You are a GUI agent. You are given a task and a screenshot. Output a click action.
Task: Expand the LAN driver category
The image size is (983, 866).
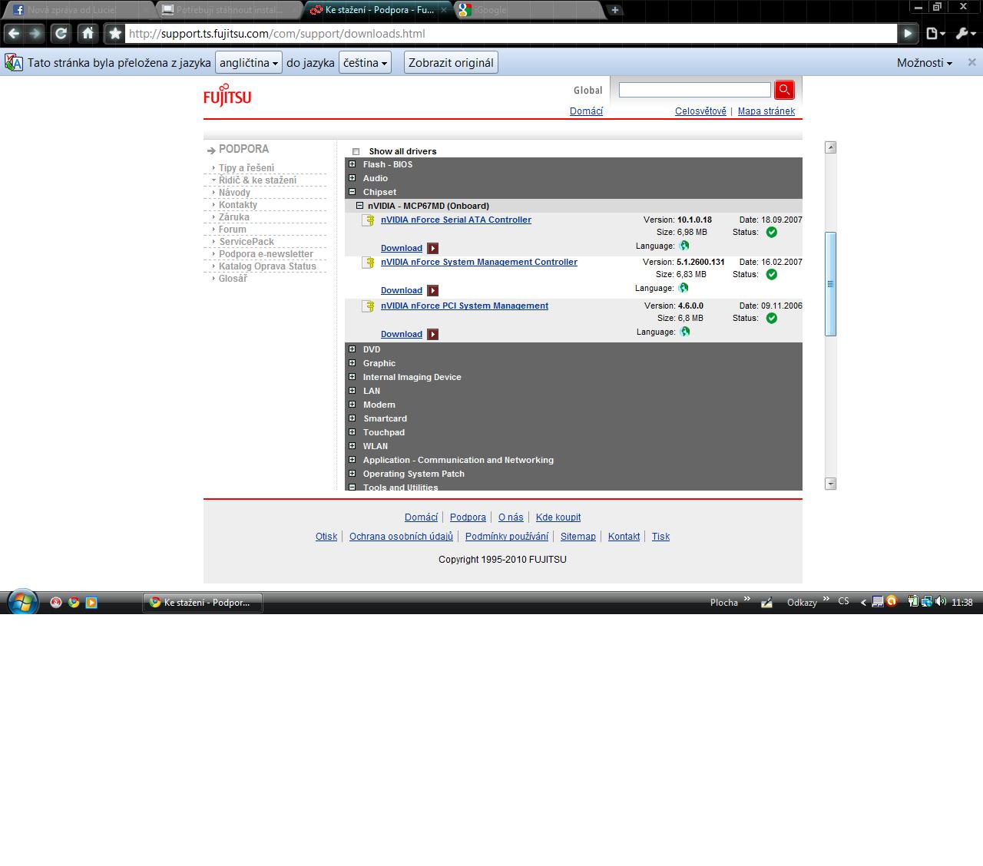(x=352, y=391)
